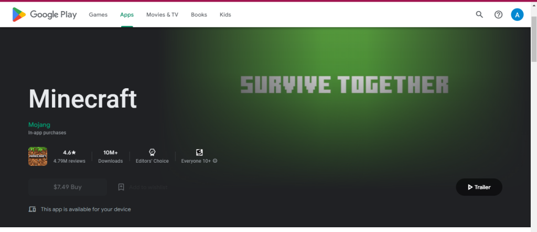The height and width of the screenshot is (232, 537).
Task: Click the device availability icon
Action: coord(32,209)
